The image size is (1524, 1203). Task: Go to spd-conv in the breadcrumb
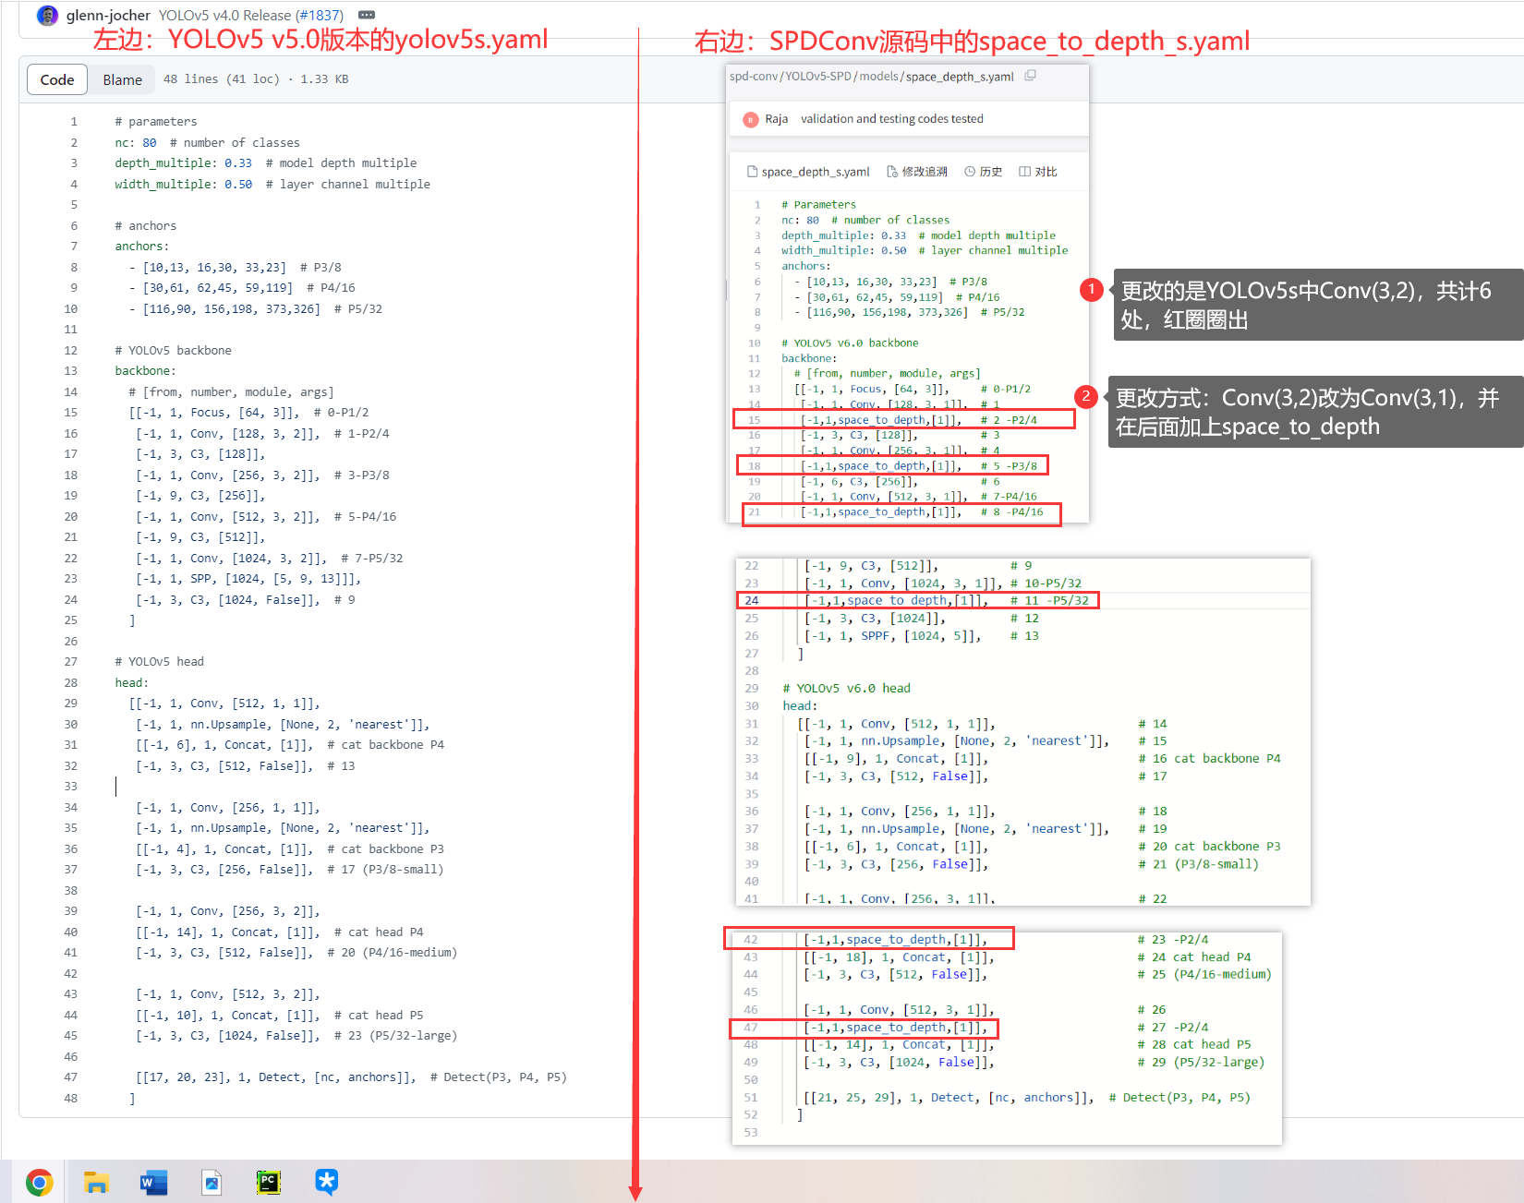coord(754,76)
